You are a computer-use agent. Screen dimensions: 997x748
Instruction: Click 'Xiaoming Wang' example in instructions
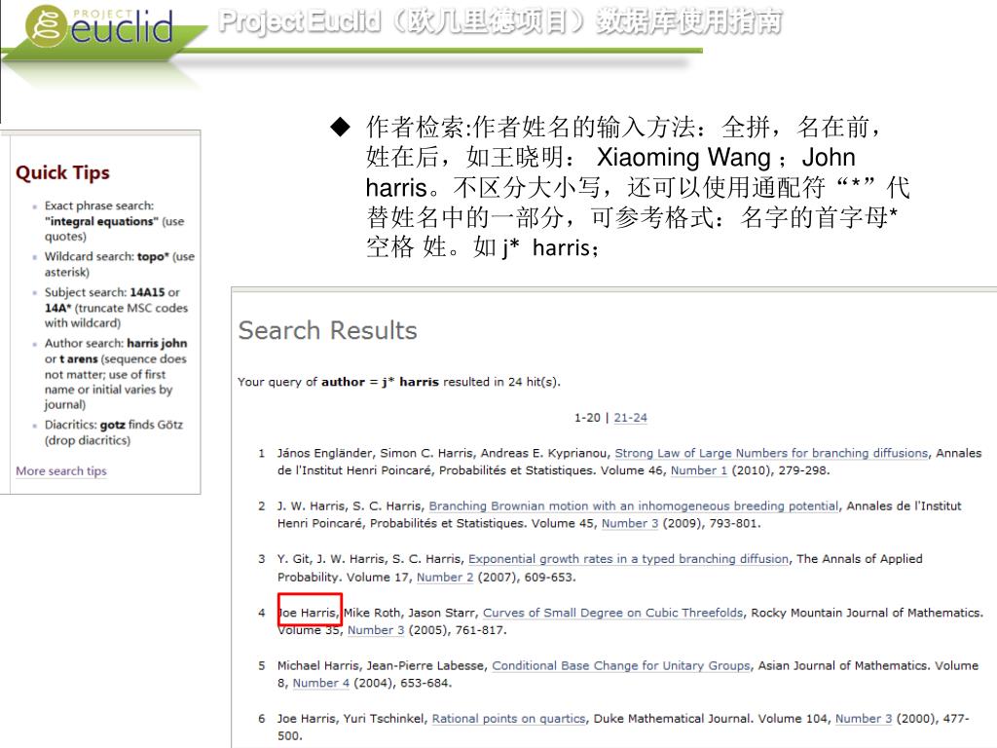pos(683,157)
